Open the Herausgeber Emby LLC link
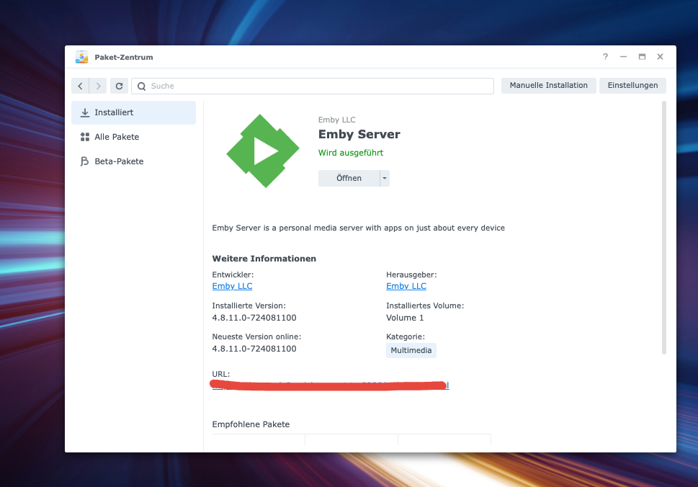 tap(406, 286)
